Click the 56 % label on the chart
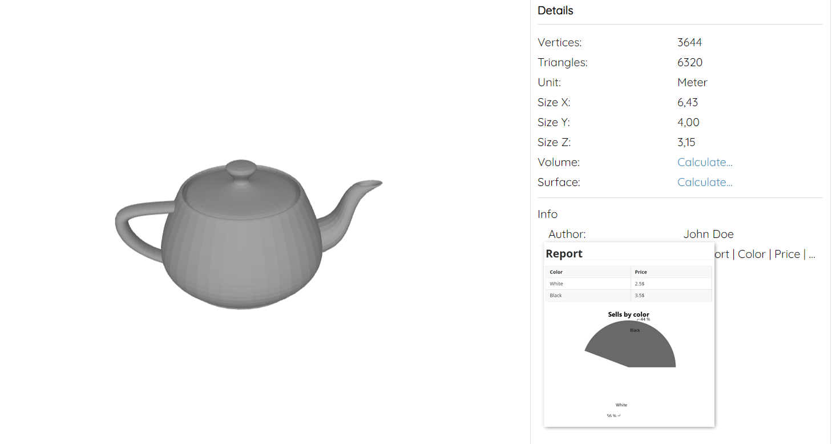Image resolution: width=836 pixels, height=444 pixels. pos(612,415)
